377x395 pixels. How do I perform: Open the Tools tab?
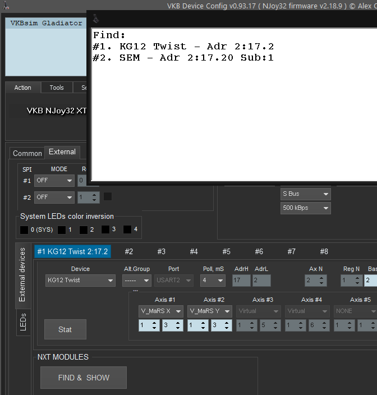point(57,88)
